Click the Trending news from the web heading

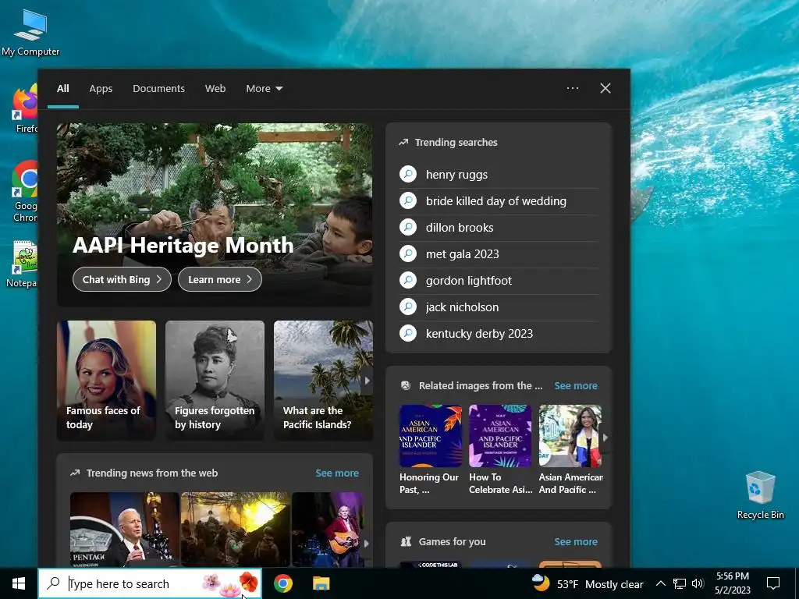point(152,473)
